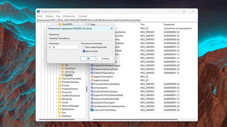The height and width of the screenshot is (127, 227).
Task: Click the Значение input field
Action: 63,47
